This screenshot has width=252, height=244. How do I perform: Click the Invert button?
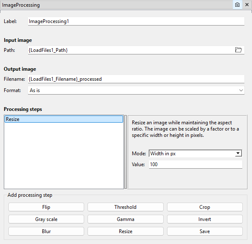(x=205, y=219)
